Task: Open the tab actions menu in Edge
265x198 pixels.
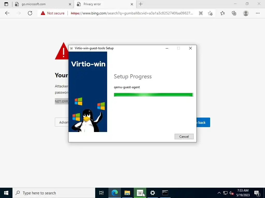Action: 6,4
